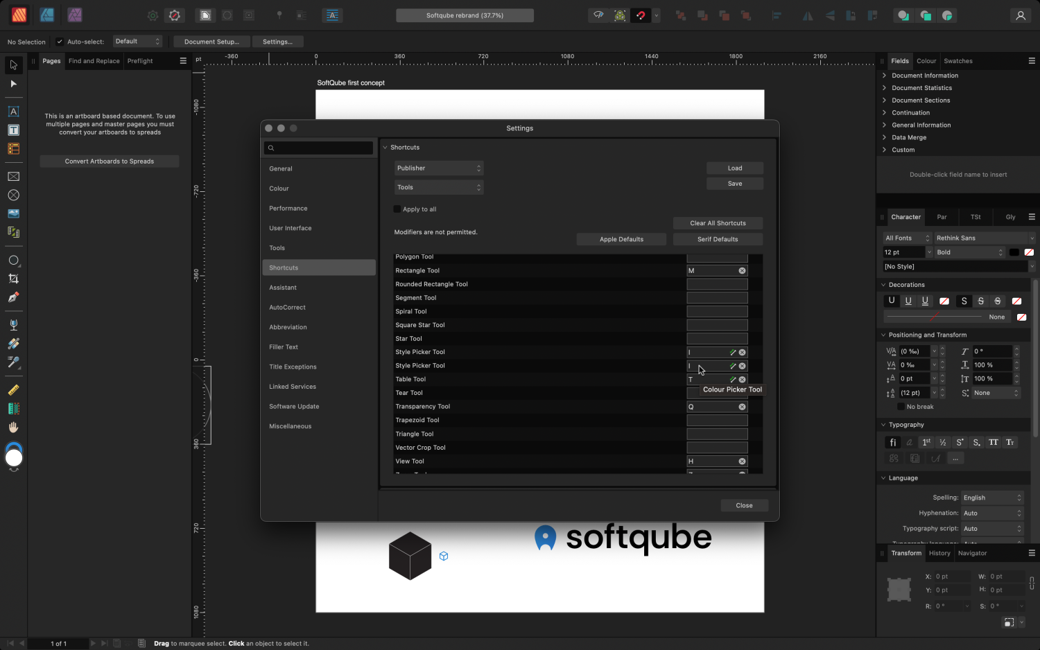Image resolution: width=1040 pixels, height=650 pixels.
Task: Switch to the Swatches tab
Action: 957,60
